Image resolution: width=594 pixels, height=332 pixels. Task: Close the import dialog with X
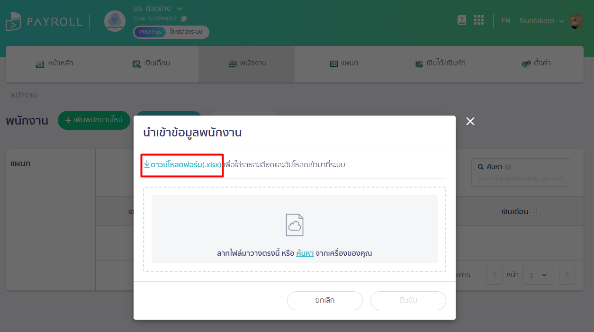pos(470,121)
